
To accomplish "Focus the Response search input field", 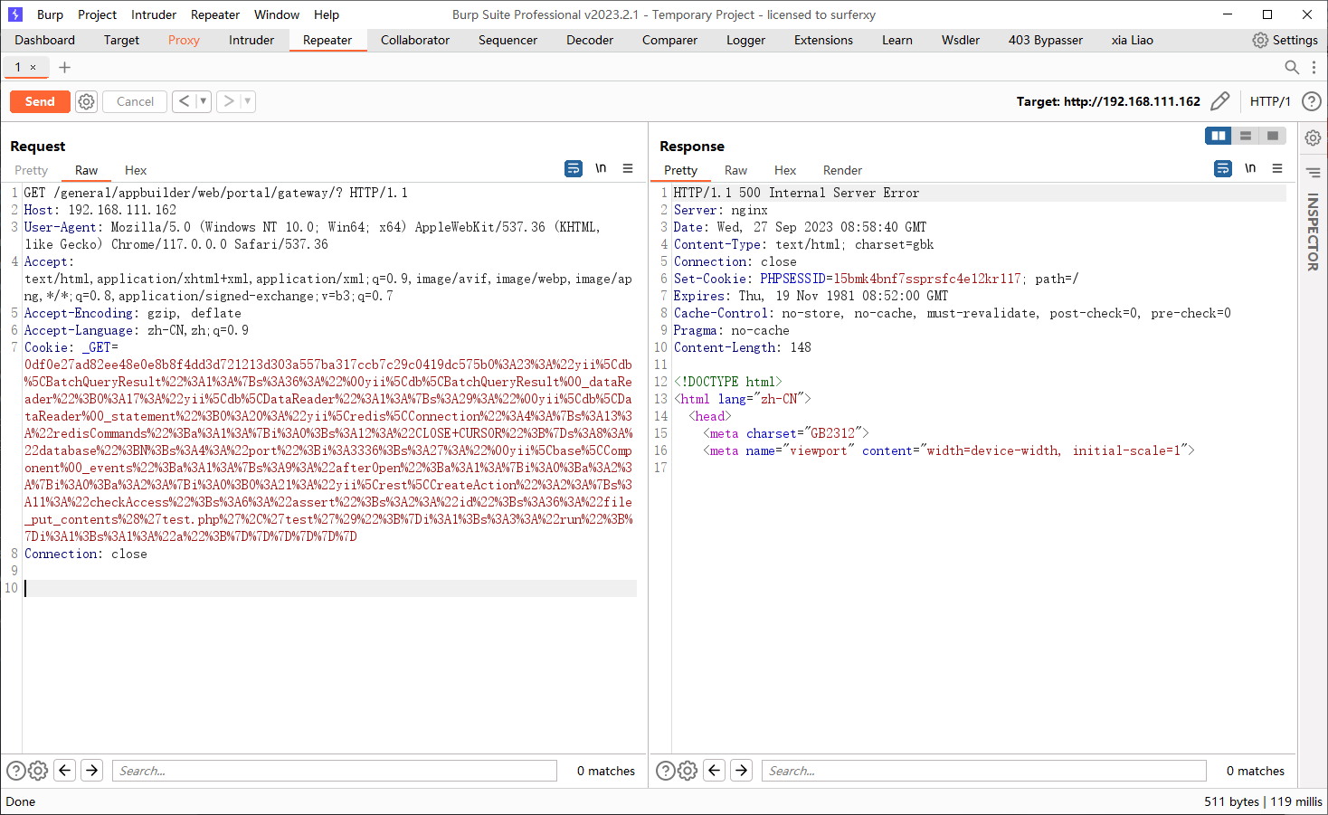I will coord(984,771).
